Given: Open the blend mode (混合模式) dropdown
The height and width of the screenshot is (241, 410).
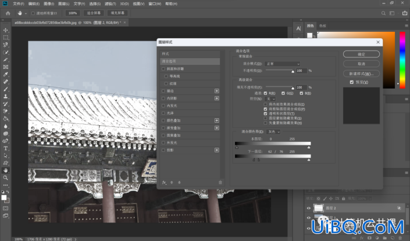Looking at the screenshot, I should [282, 64].
